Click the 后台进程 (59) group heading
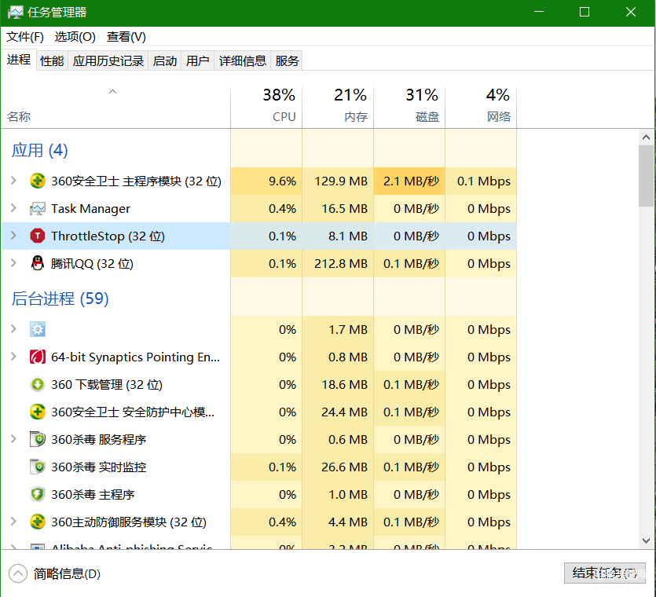The width and height of the screenshot is (656, 597). pyautogui.click(x=60, y=298)
